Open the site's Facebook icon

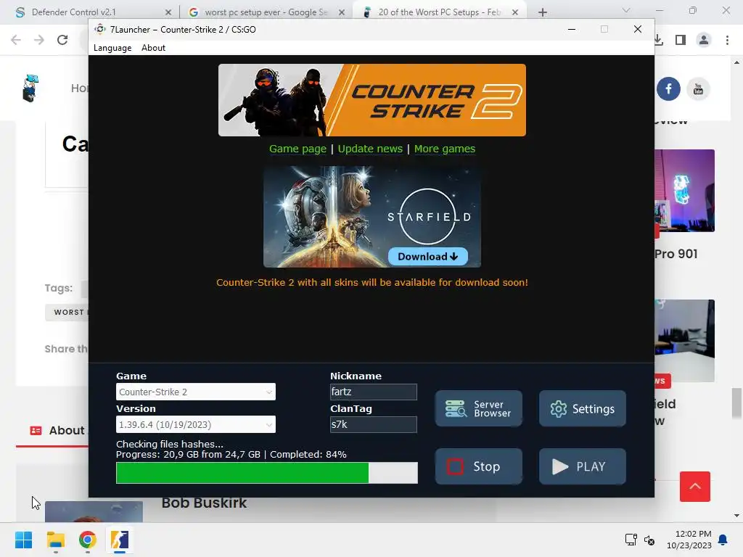click(x=668, y=88)
